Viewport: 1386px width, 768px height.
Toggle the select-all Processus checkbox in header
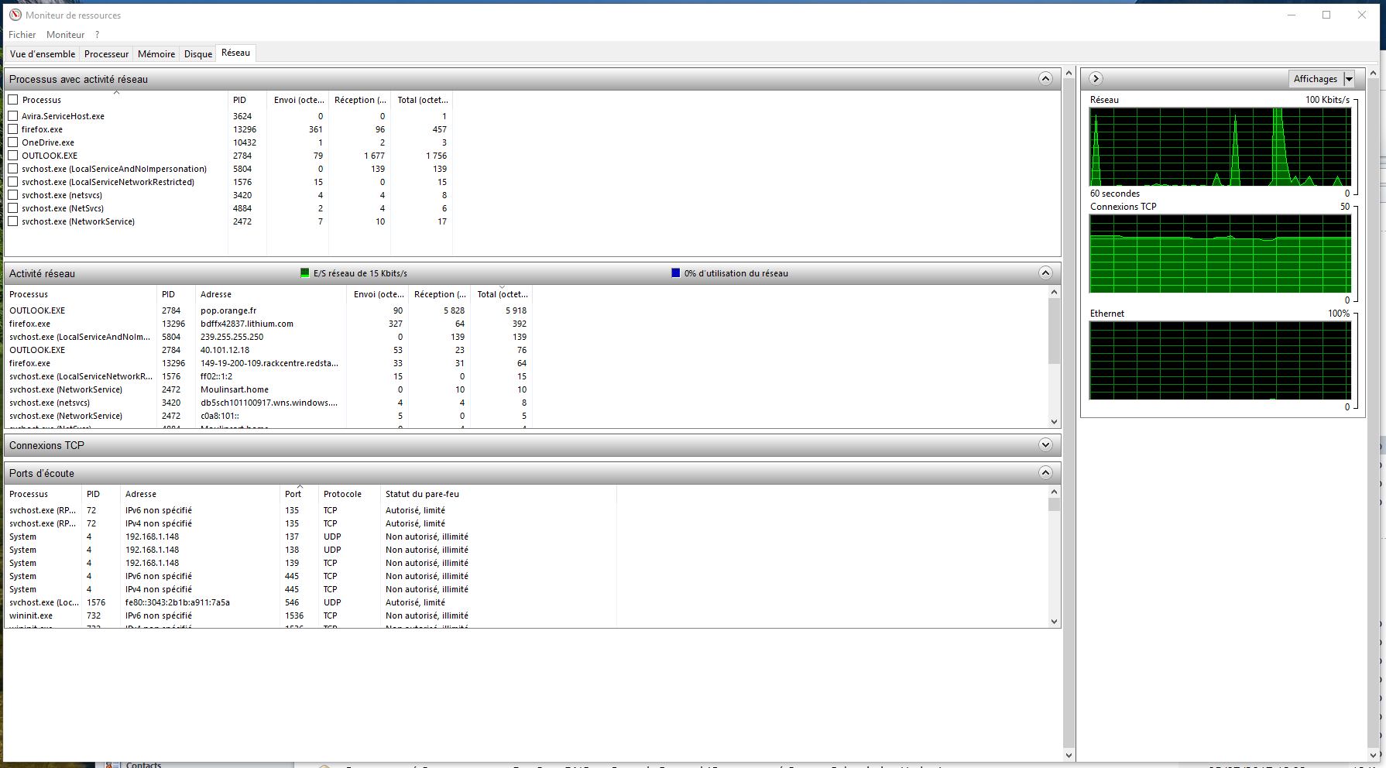[x=13, y=99]
